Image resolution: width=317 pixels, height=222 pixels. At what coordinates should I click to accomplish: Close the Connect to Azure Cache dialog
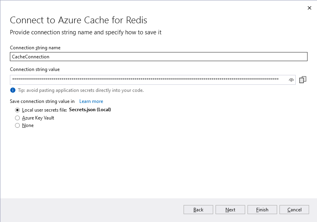(309, 8)
